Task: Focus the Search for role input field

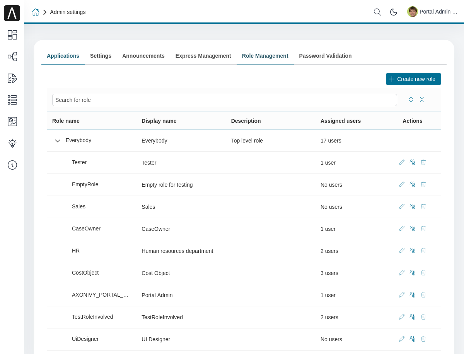Action: point(225,100)
